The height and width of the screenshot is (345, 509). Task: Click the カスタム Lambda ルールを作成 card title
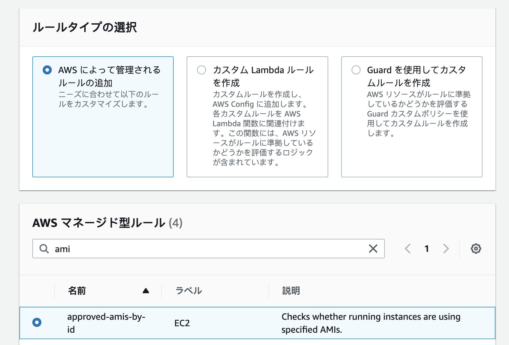[263, 76]
